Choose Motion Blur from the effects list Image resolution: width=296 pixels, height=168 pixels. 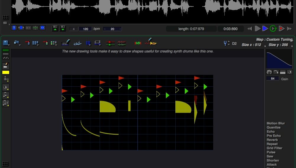[276, 123]
